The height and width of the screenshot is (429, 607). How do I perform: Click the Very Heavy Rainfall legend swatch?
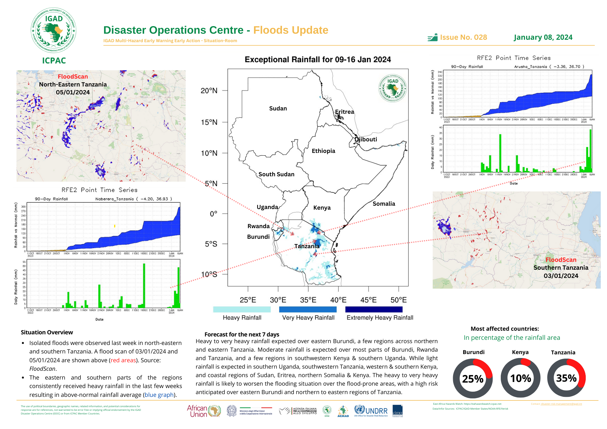(x=307, y=309)
